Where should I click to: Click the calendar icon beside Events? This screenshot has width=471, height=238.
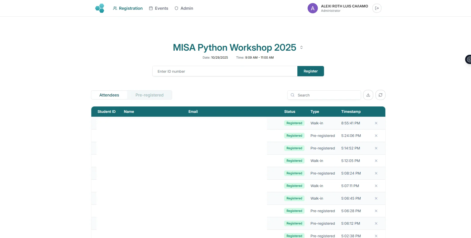[150, 8]
